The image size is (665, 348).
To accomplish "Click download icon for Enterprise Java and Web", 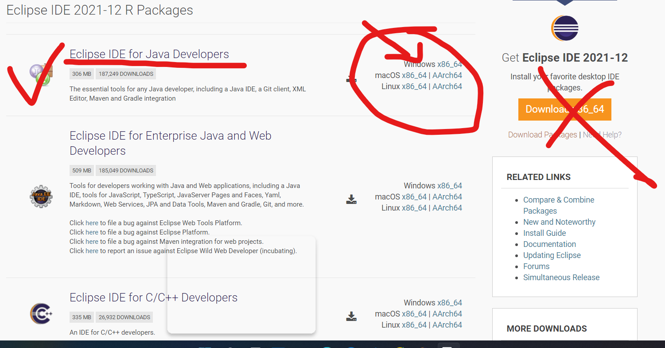I will click(351, 199).
